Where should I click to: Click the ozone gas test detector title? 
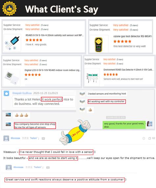[x=133, y=36]
